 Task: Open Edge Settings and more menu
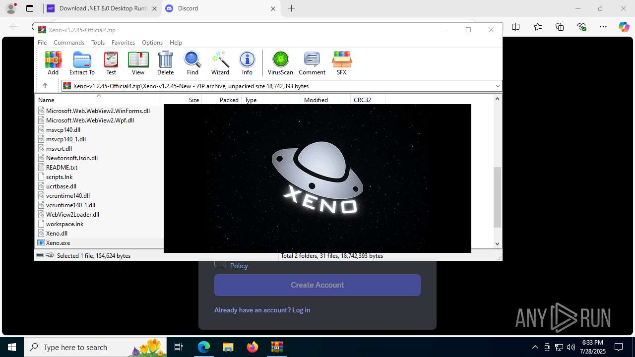pos(603,27)
